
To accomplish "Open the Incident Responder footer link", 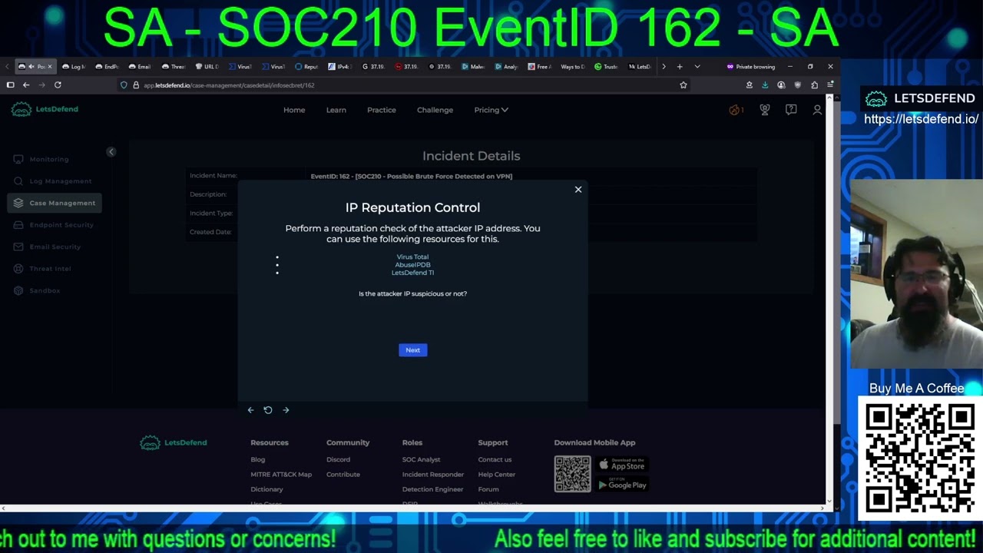I will 433,475.
